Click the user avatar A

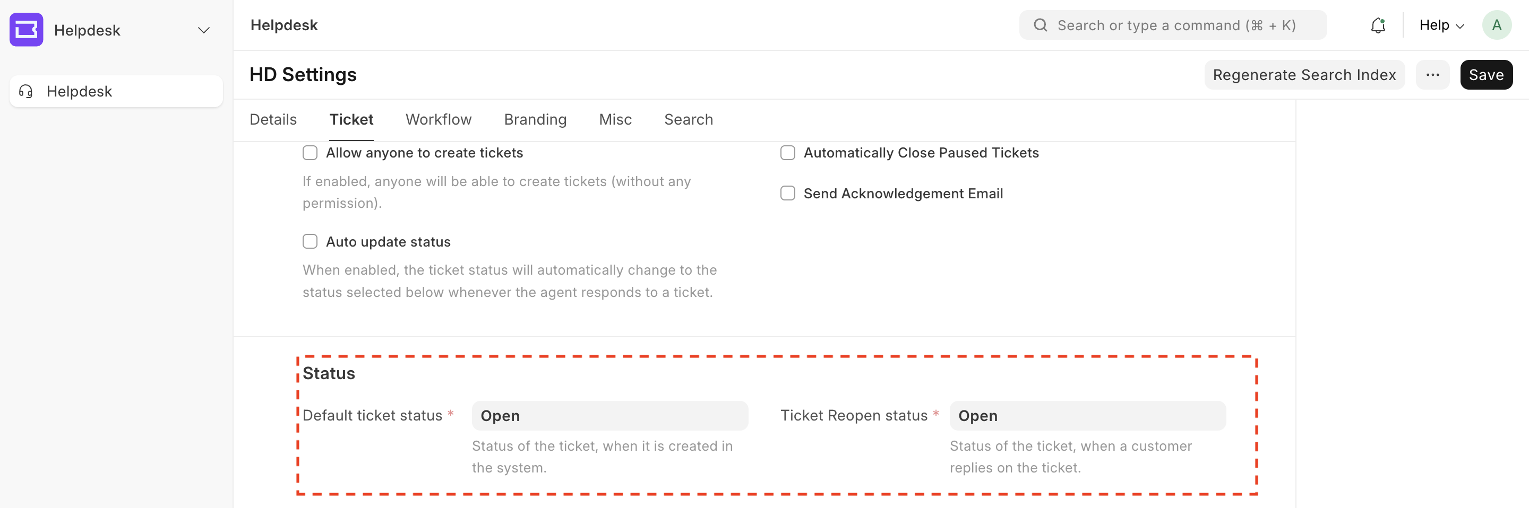coord(1497,25)
